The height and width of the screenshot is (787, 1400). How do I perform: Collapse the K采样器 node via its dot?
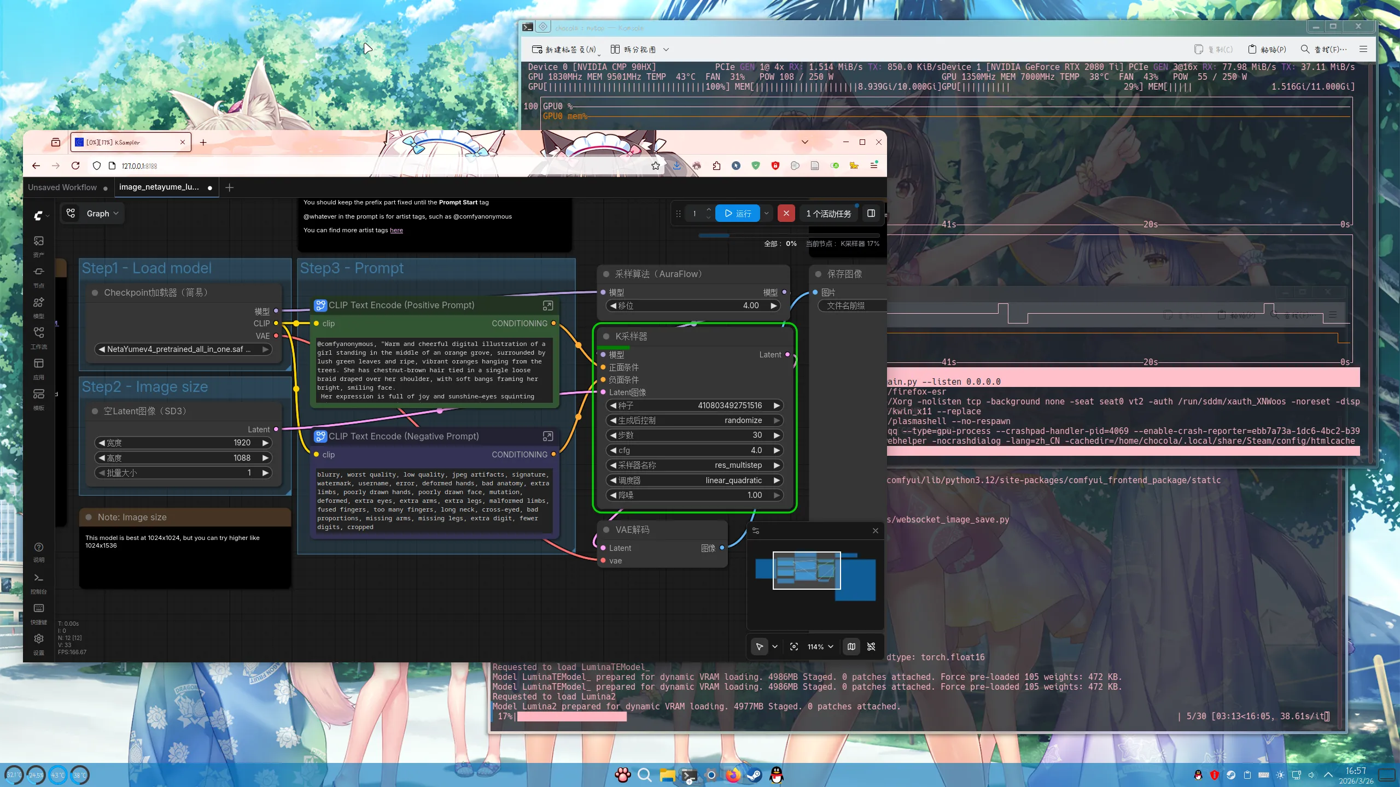click(606, 336)
